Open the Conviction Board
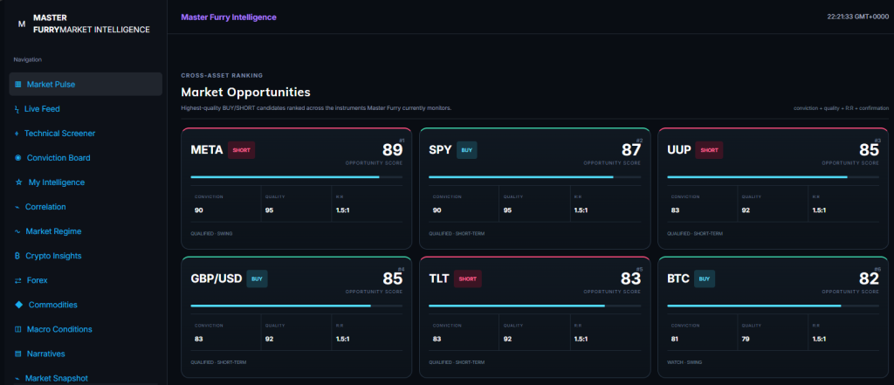Viewport: 894px width, 385px height. point(86,158)
